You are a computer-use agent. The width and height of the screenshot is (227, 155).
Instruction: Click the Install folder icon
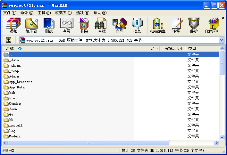coord(6,125)
